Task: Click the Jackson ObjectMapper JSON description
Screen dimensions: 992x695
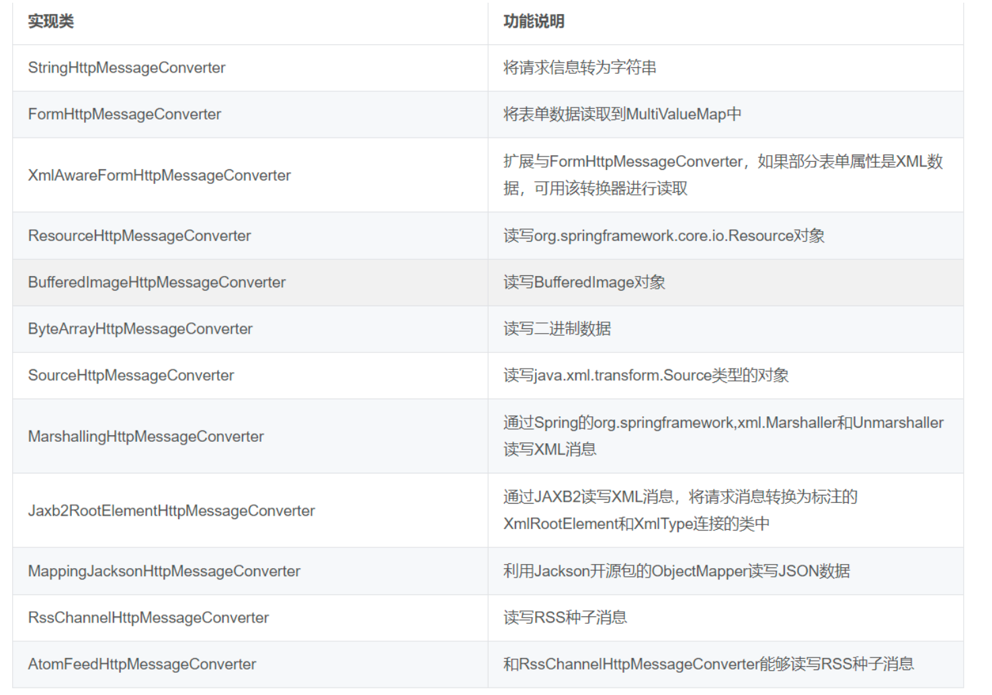Action: pyautogui.click(x=676, y=571)
